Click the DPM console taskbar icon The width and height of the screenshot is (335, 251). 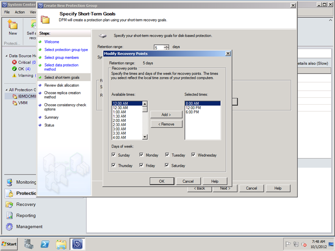[77, 244]
